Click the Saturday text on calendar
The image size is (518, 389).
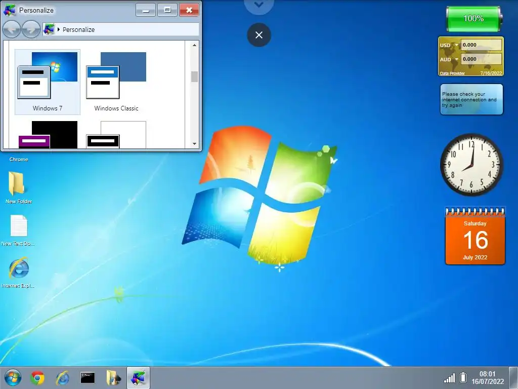475,223
